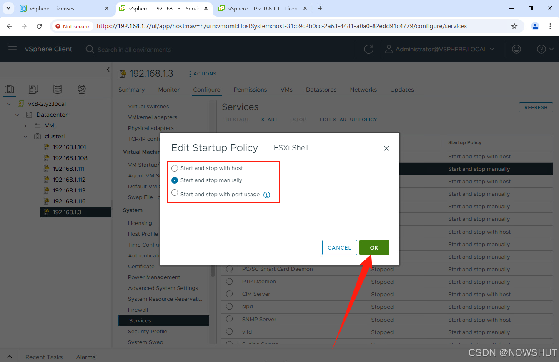The height and width of the screenshot is (362, 559).
Task: Open the Datastores tab
Action: click(321, 90)
